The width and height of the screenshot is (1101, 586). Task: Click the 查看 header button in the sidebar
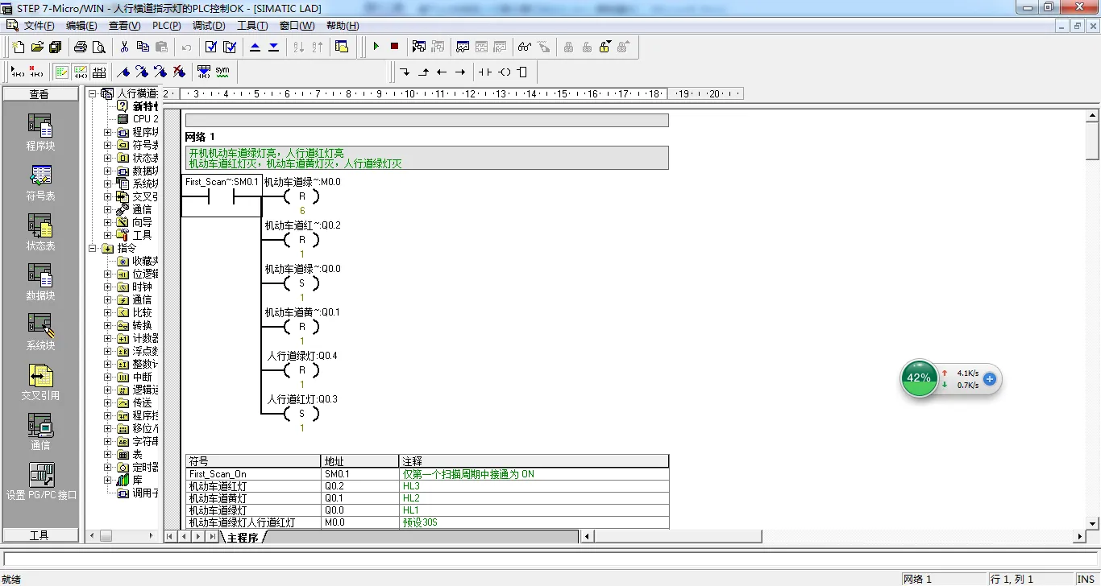[40, 94]
